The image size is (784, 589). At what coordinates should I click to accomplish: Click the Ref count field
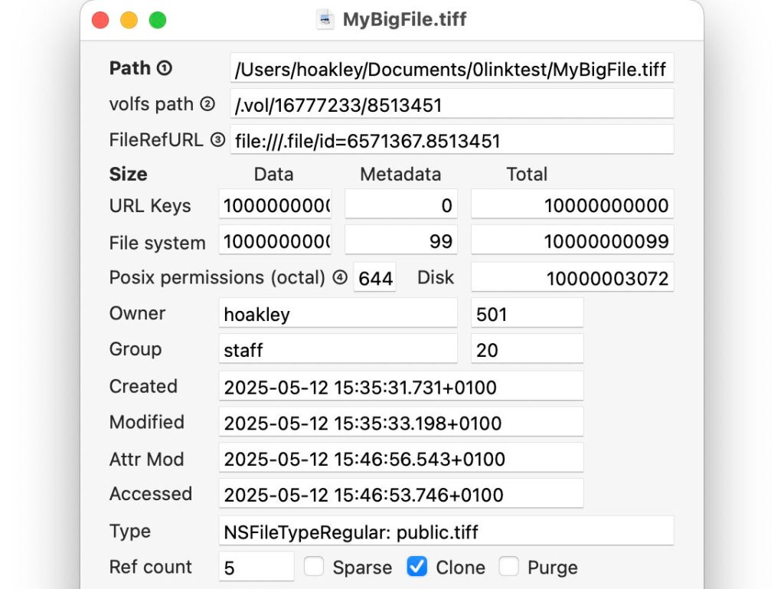coord(256,568)
